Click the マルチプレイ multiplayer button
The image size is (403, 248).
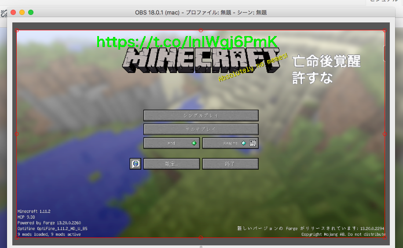point(201,129)
